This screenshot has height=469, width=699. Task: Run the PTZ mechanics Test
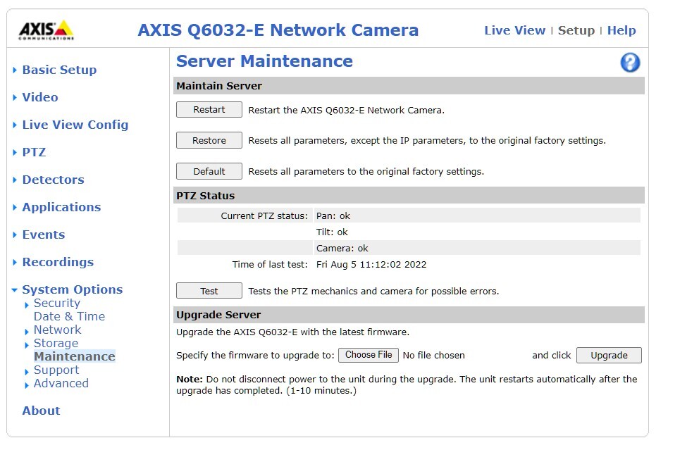pyautogui.click(x=209, y=290)
